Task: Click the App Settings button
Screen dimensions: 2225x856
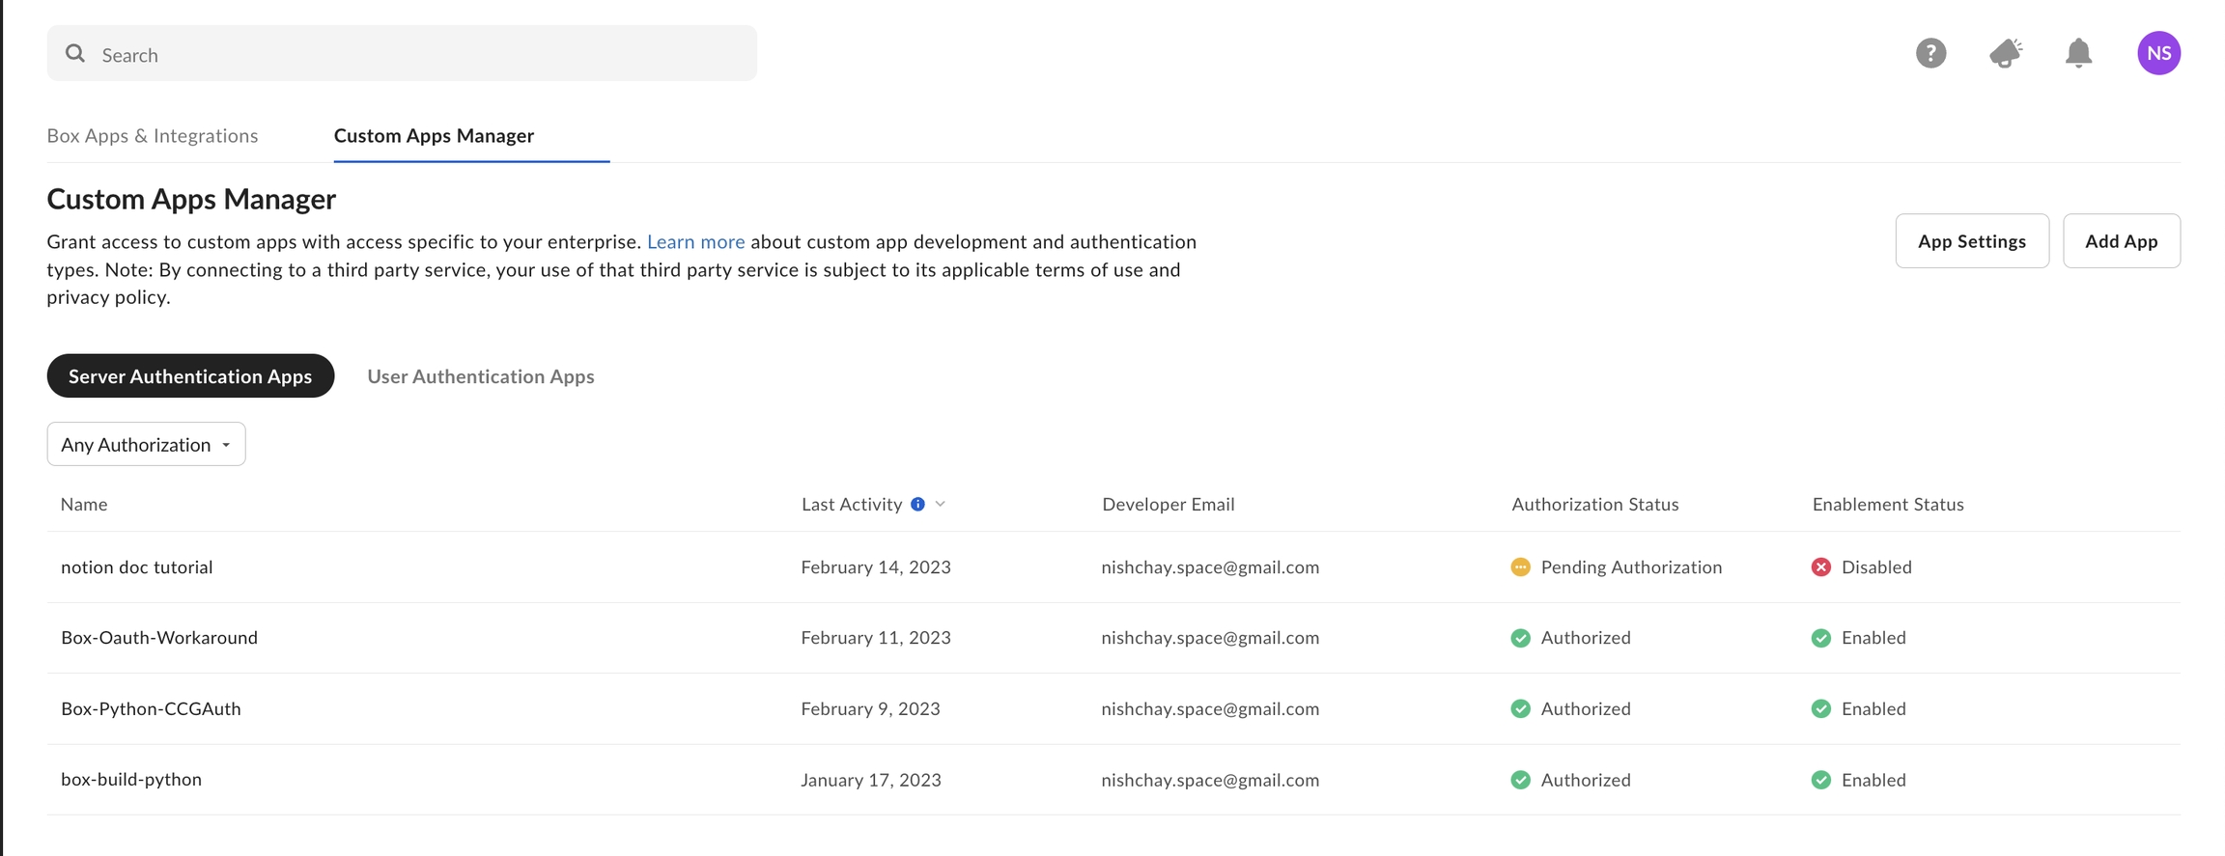Action: pyautogui.click(x=1971, y=241)
